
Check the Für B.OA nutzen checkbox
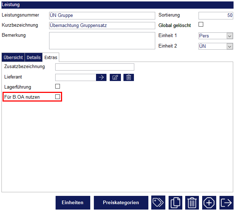tap(57, 97)
